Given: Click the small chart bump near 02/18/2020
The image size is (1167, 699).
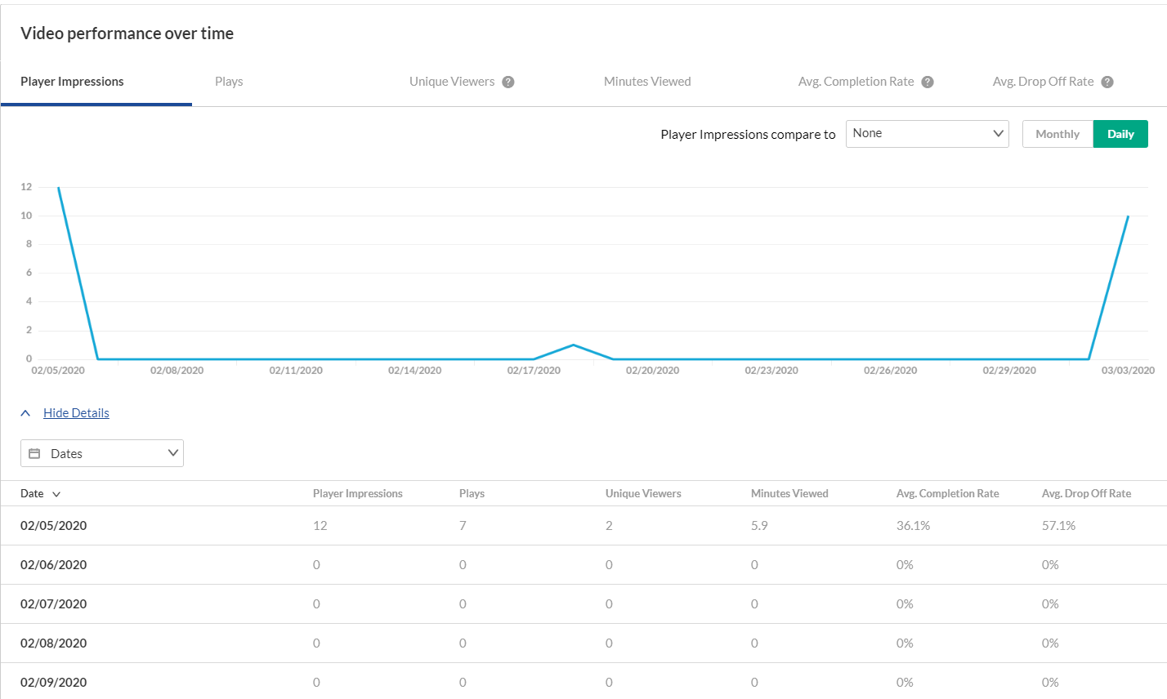Looking at the screenshot, I should pyautogui.click(x=574, y=345).
